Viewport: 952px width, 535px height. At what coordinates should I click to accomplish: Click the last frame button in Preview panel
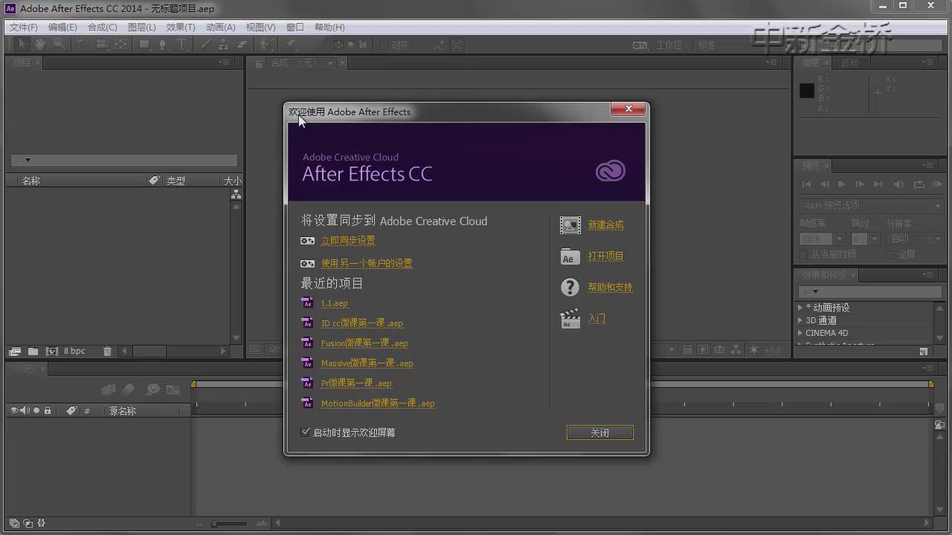tap(878, 184)
